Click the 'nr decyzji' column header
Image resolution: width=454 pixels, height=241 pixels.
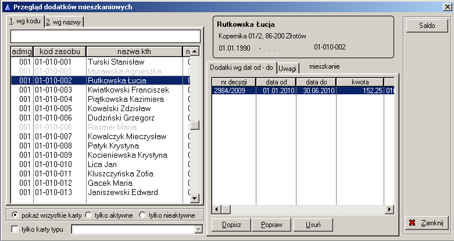coord(234,82)
